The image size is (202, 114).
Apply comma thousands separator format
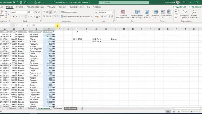105,16
